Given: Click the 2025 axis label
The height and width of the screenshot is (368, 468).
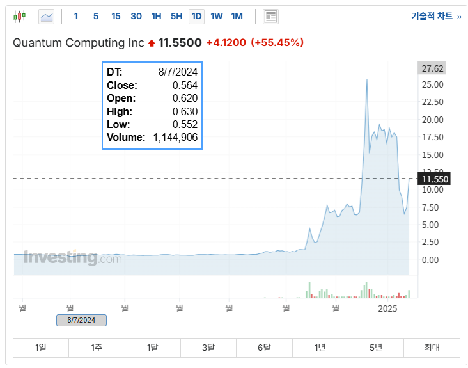Looking at the screenshot, I should [x=387, y=308].
